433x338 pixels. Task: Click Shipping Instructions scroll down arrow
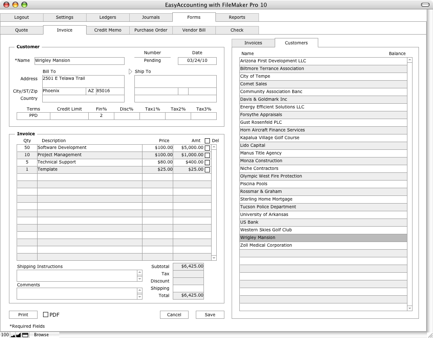point(140,279)
